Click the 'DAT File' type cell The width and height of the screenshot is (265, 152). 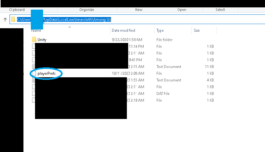163,94
